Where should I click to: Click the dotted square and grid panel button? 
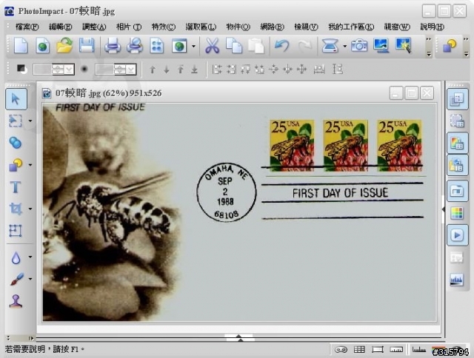point(457,121)
